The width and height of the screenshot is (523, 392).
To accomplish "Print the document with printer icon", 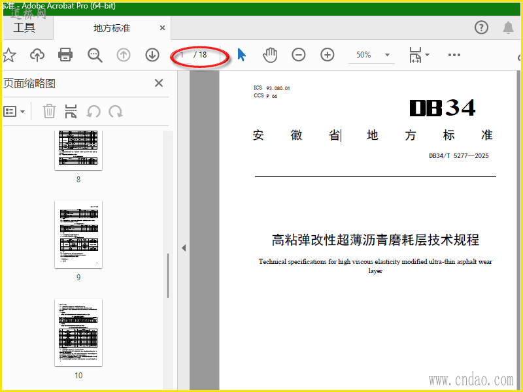I will (x=65, y=55).
